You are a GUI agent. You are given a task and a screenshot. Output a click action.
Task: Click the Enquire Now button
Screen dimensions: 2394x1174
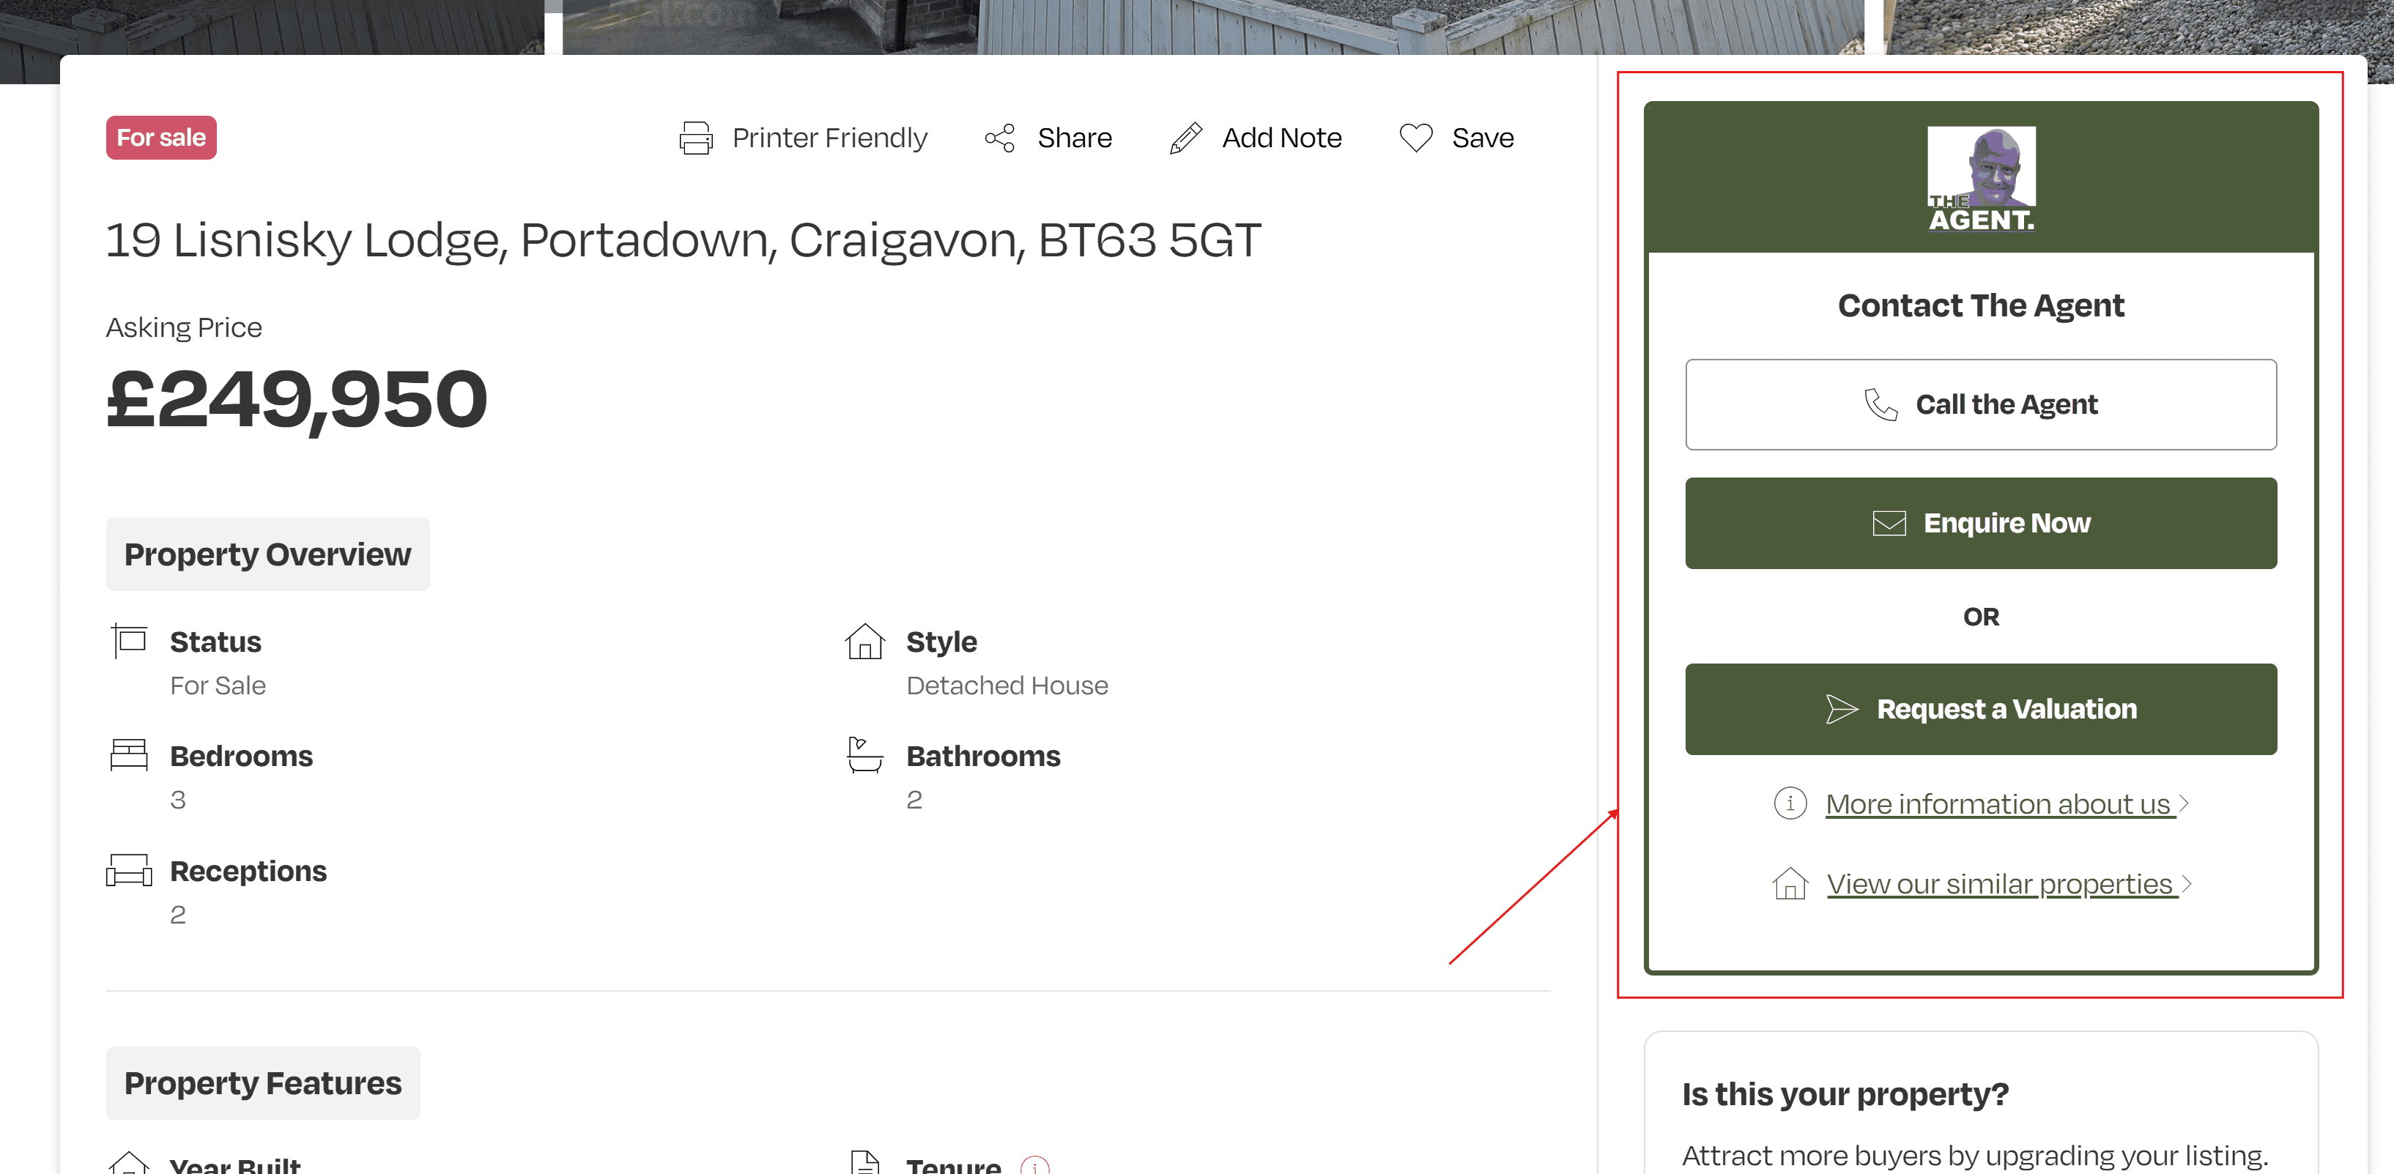click(x=1980, y=523)
